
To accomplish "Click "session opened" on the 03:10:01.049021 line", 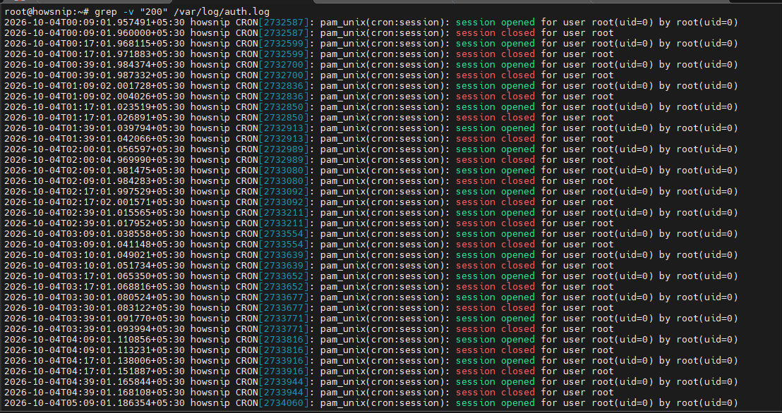I will pos(495,255).
